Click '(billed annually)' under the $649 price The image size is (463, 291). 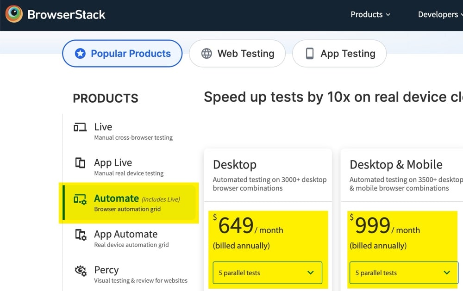(241, 246)
